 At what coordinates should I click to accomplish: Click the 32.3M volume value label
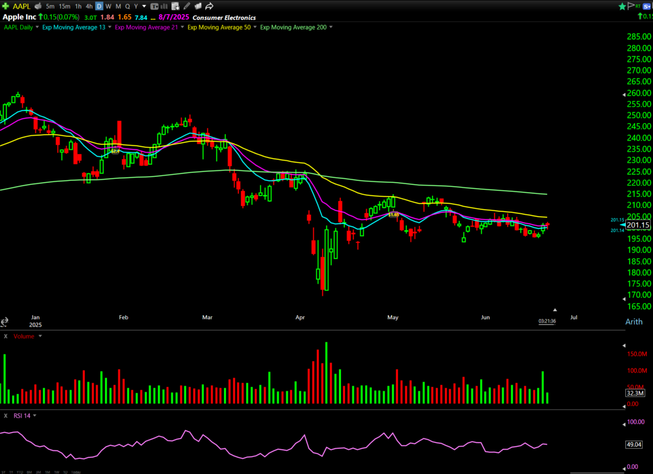click(635, 393)
